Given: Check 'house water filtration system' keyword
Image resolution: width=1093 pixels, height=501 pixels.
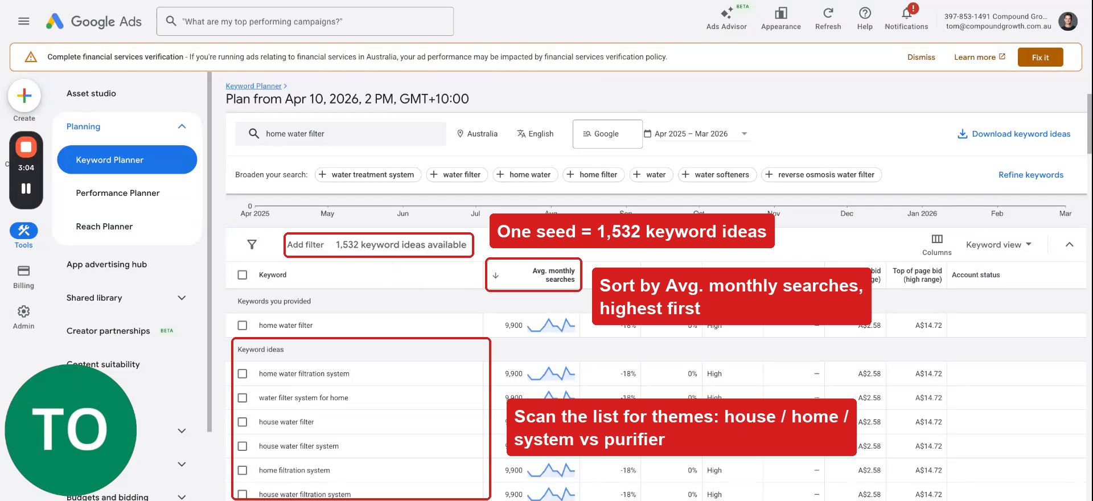Looking at the screenshot, I should click(243, 495).
